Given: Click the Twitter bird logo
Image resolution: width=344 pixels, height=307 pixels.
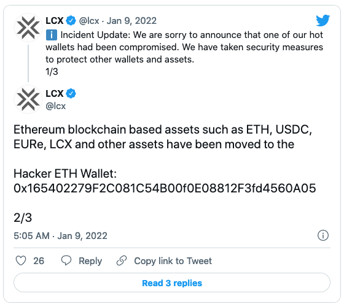Looking at the screenshot, I should (322, 21).
